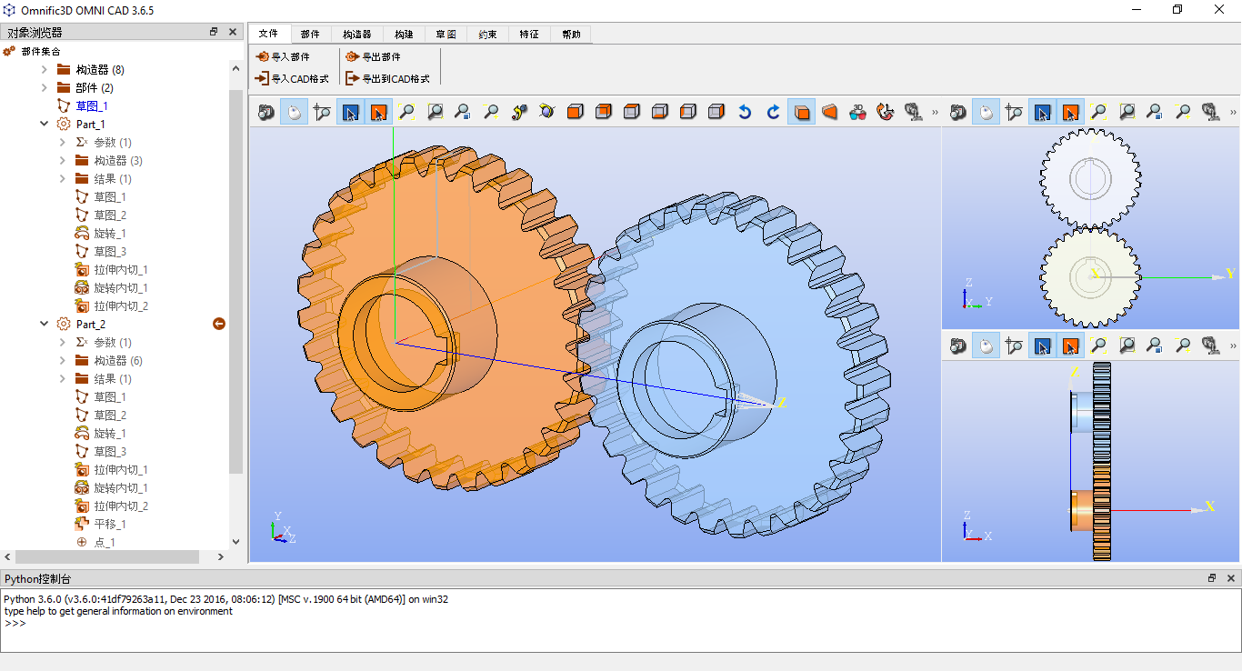Screen dimensions: 1242x671
Task: Toggle the blue pick-arrow mode in the side viewport
Action: pyautogui.click(x=1042, y=346)
